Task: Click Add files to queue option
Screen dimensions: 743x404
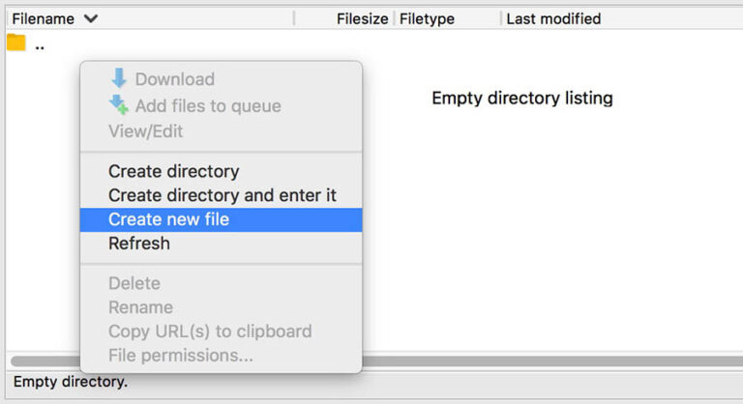Action: 207,105
